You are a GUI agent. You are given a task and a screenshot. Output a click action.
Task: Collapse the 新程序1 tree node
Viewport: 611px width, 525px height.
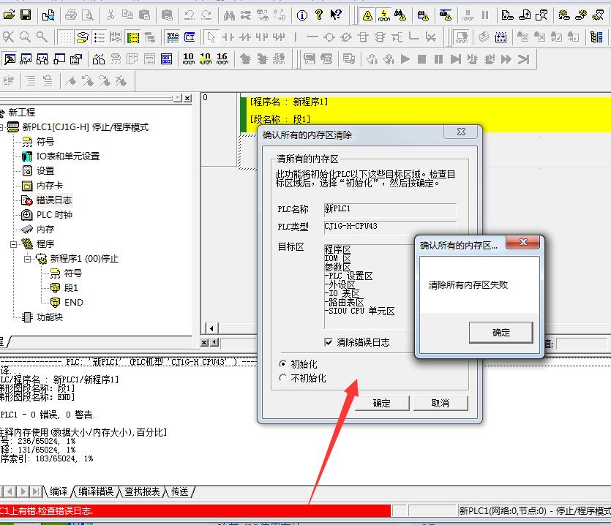click(28, 259)
